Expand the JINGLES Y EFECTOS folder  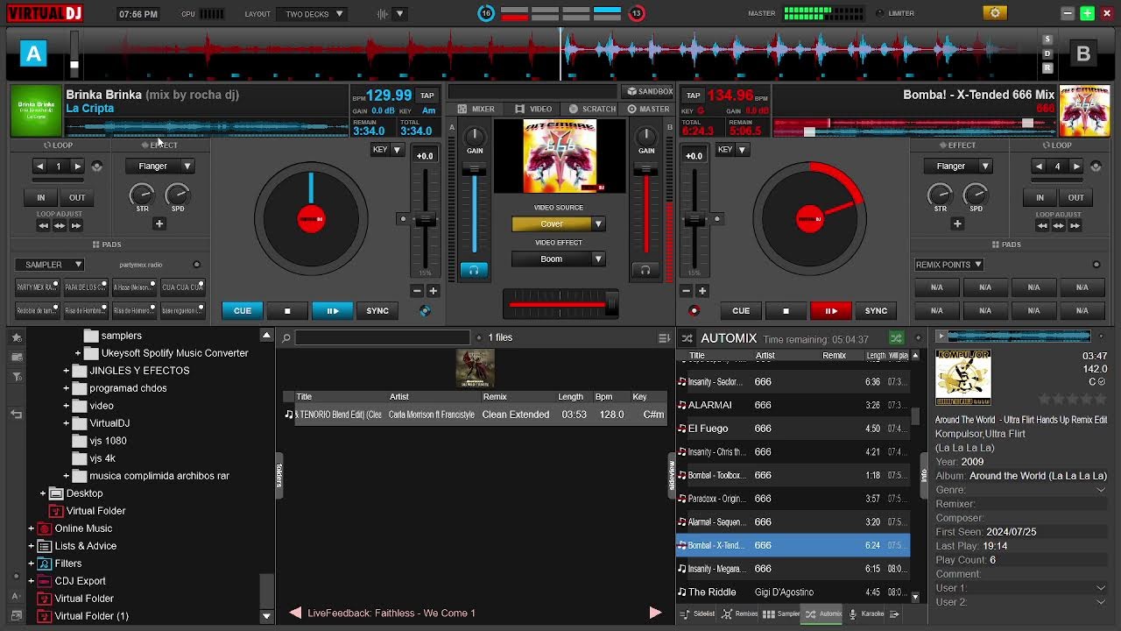pyautogui.click(x=67, y=371)
